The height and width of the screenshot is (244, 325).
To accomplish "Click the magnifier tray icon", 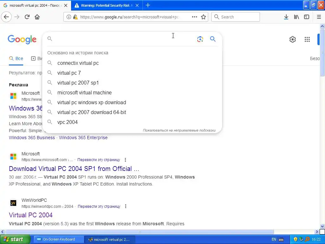I will 307,240.
